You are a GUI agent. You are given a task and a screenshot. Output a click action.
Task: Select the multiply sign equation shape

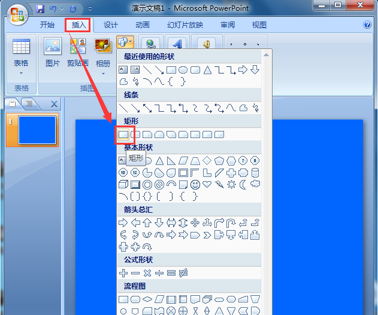pos(147,273)
